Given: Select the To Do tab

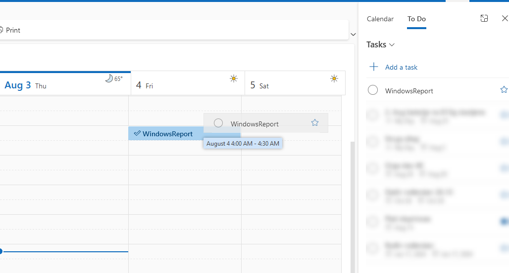Looking at the screenshot, I should [x=416, y=19].
